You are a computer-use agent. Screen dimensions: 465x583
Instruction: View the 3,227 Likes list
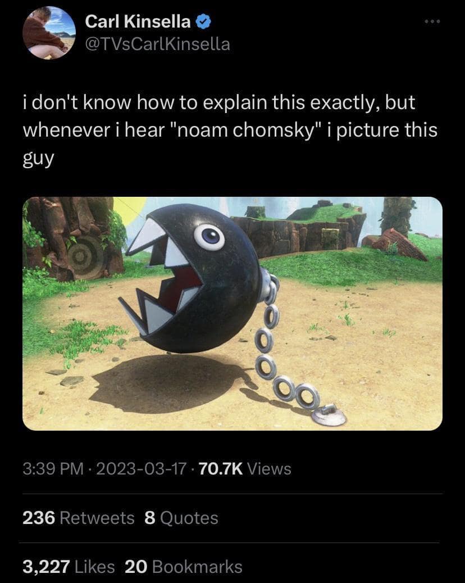[69, 567]
